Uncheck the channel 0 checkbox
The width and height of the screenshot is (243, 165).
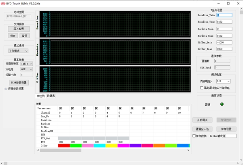(60, 108)
